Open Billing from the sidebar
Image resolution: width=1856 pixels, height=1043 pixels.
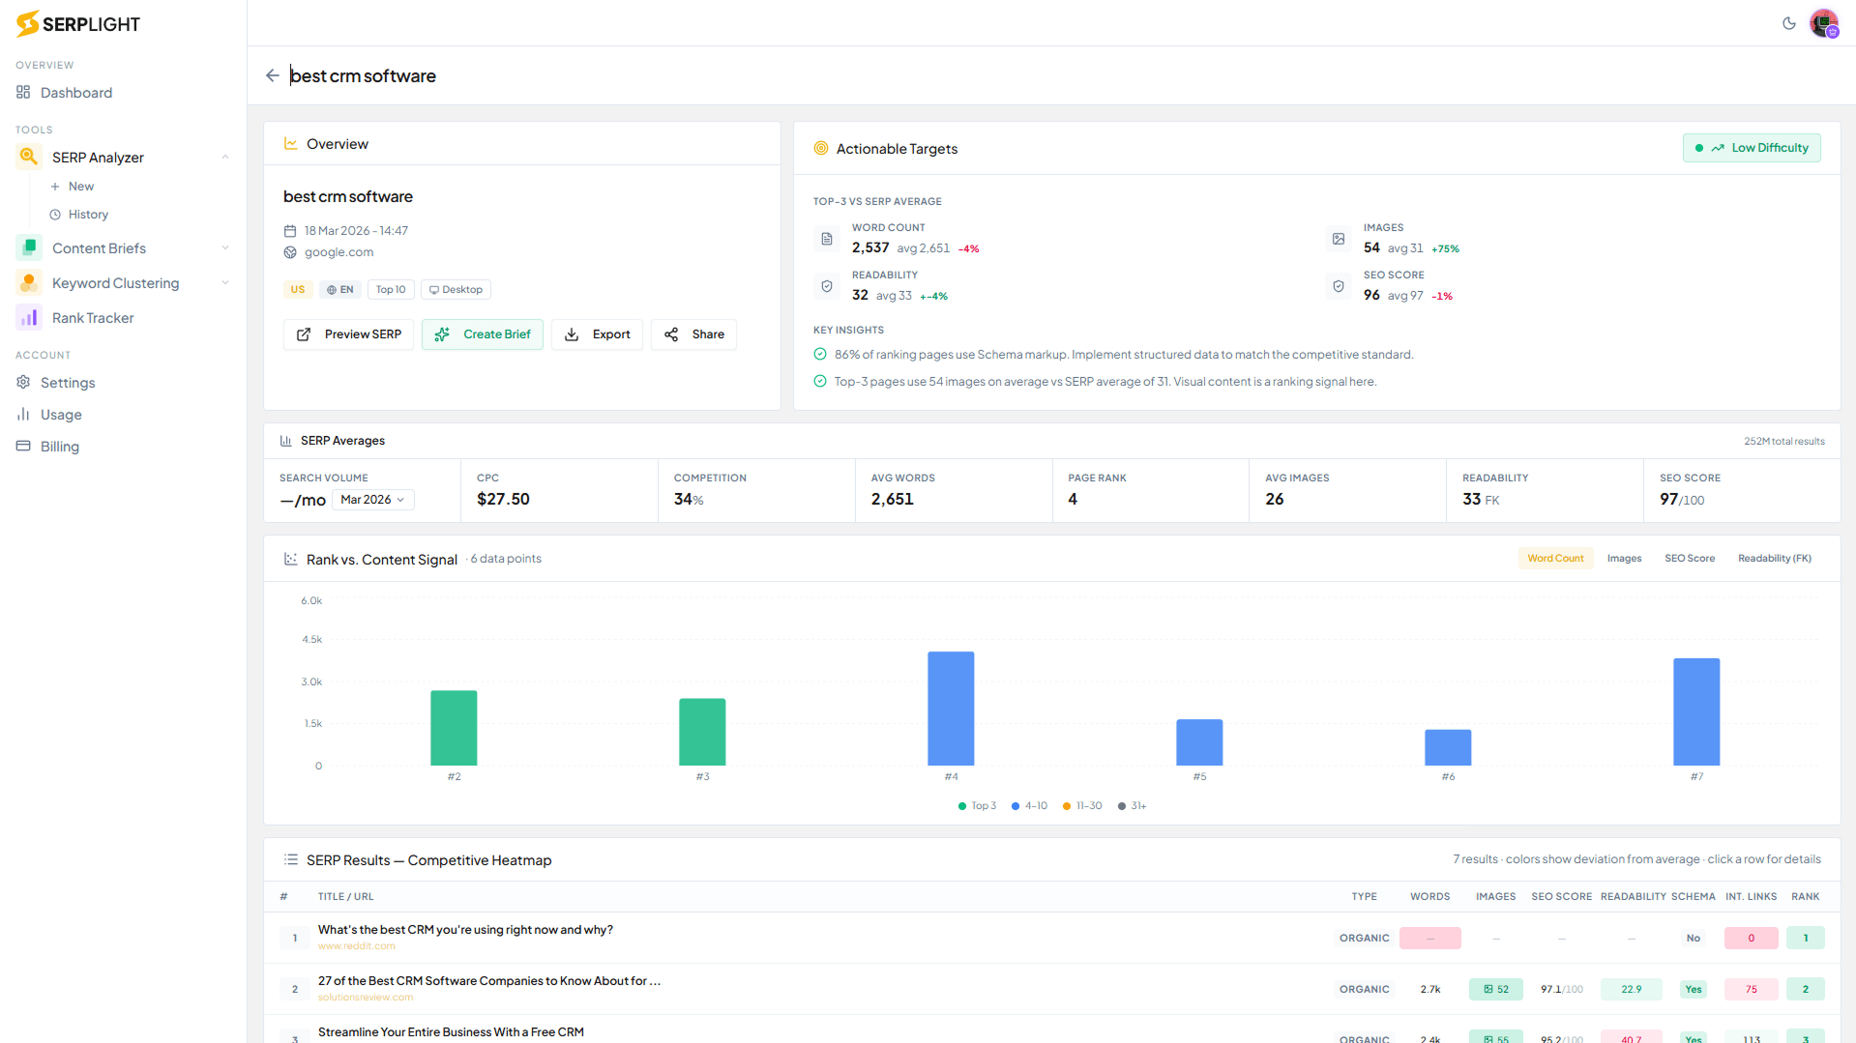click(x=60, y=446)
